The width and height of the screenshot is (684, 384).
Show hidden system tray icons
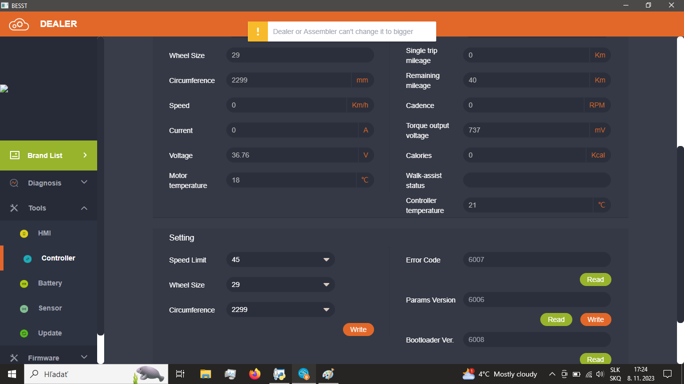(552, 374)
